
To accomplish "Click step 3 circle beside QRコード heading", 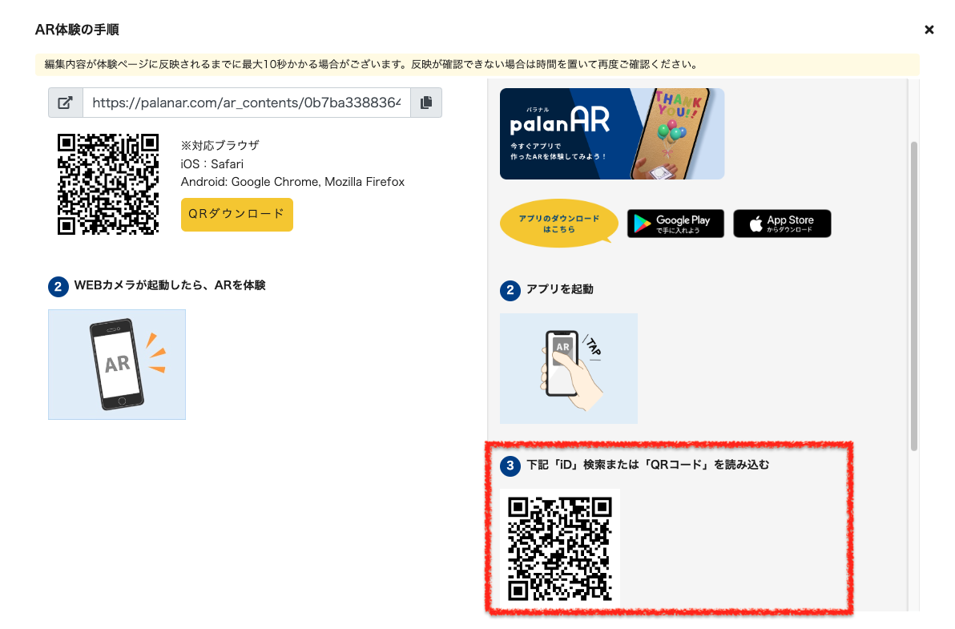I will pyautogui.click(x=510, y=466).
